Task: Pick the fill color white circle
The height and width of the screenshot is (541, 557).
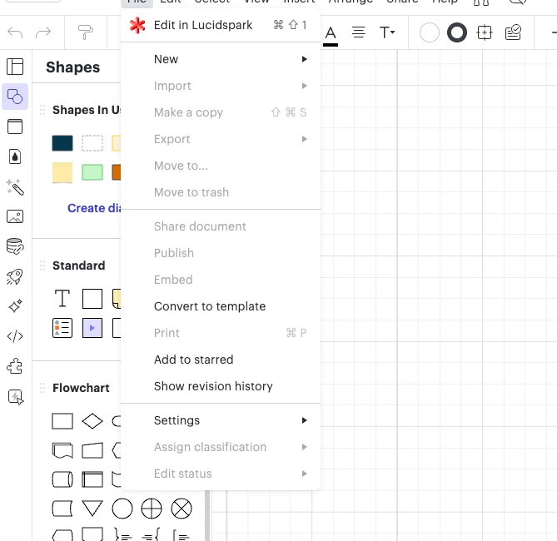Action: pyautogui.click(x=429, y=32)
